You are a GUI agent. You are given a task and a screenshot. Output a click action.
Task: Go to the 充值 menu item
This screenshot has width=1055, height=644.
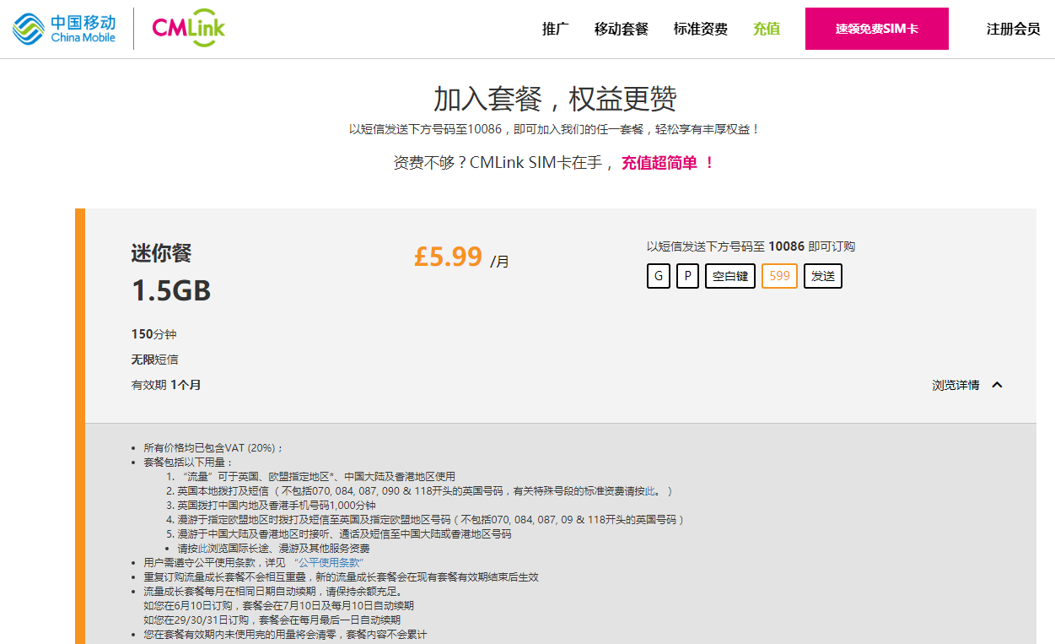tap(767, 29)
